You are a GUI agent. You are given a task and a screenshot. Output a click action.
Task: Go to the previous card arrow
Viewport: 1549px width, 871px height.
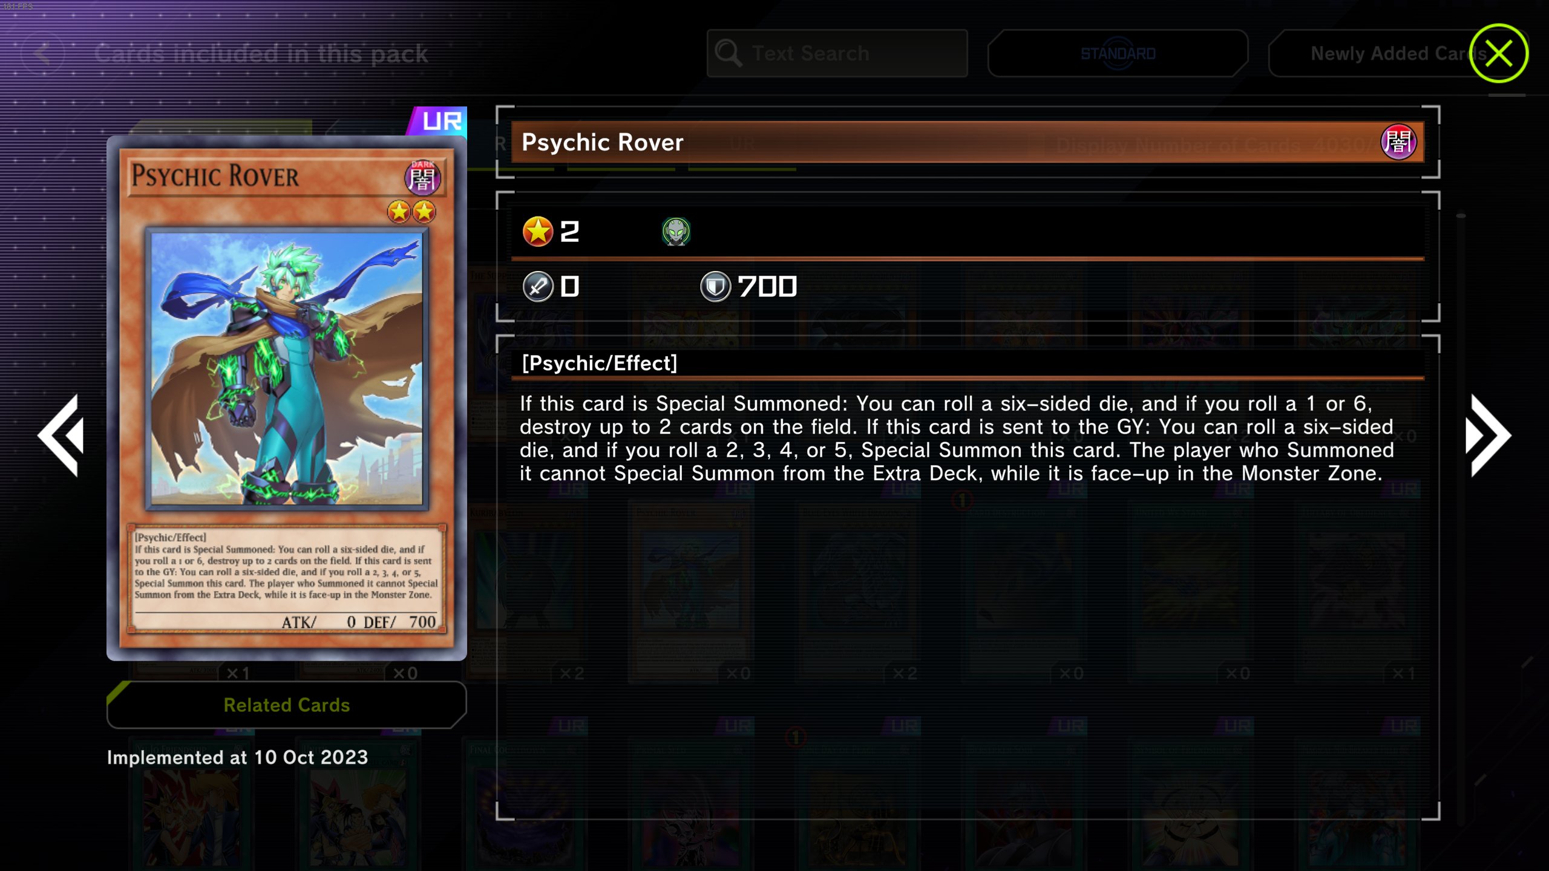click(x=61, y=435)
